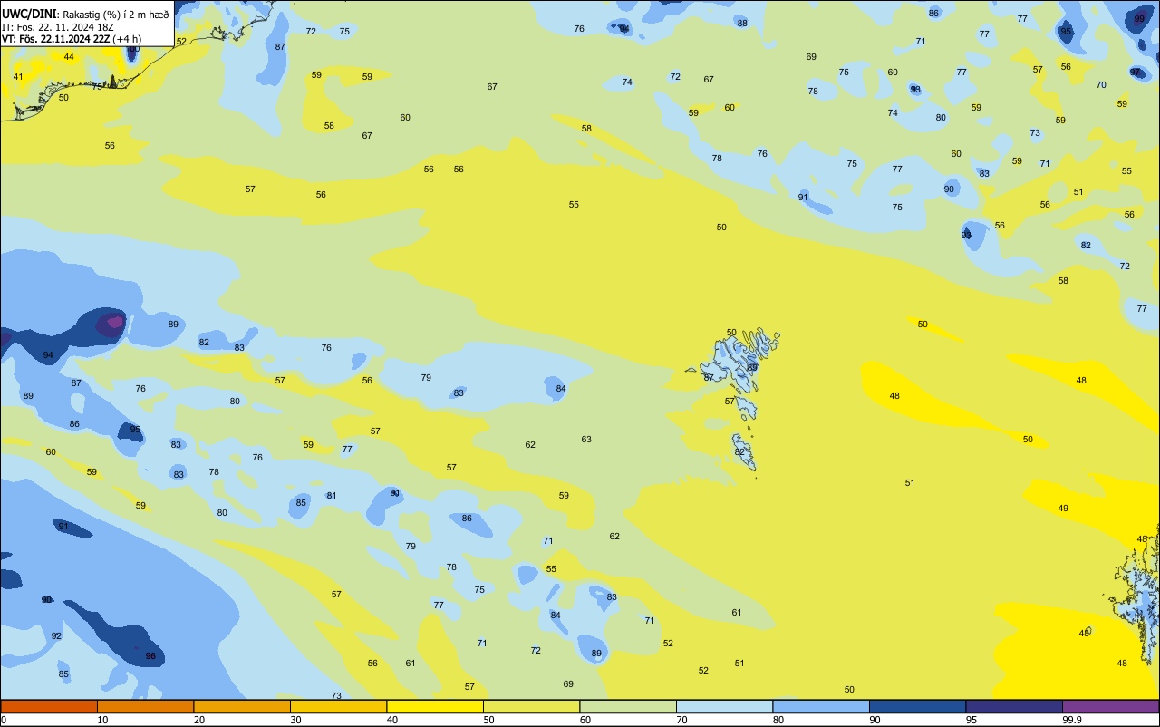
Task: Select the purple above-99.9 legend swatch
Action: (x=1110, y=706)
